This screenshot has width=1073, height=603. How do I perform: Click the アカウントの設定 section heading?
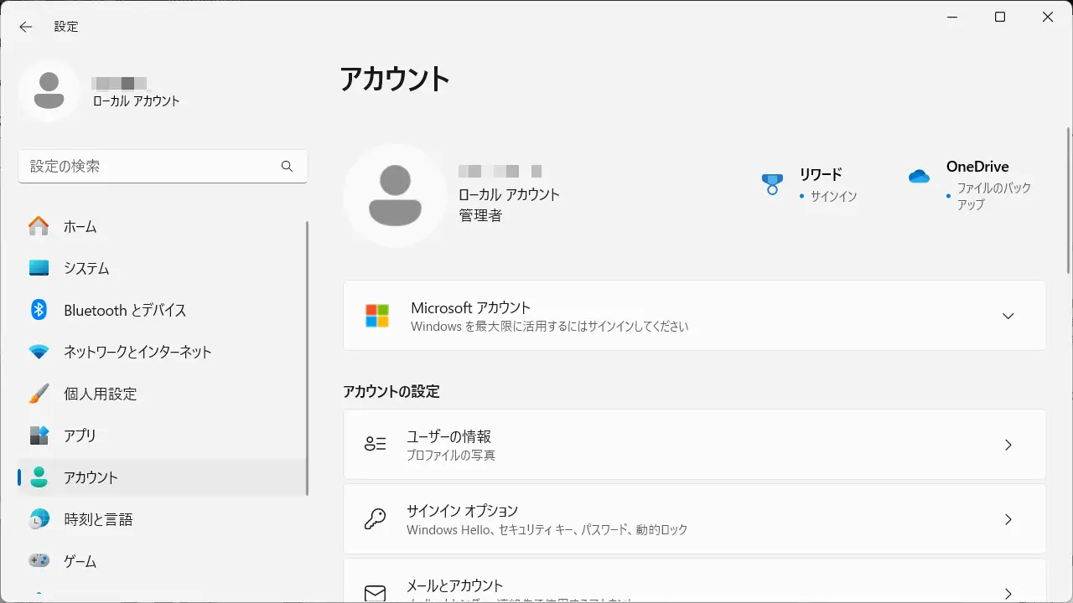point(391,391)
